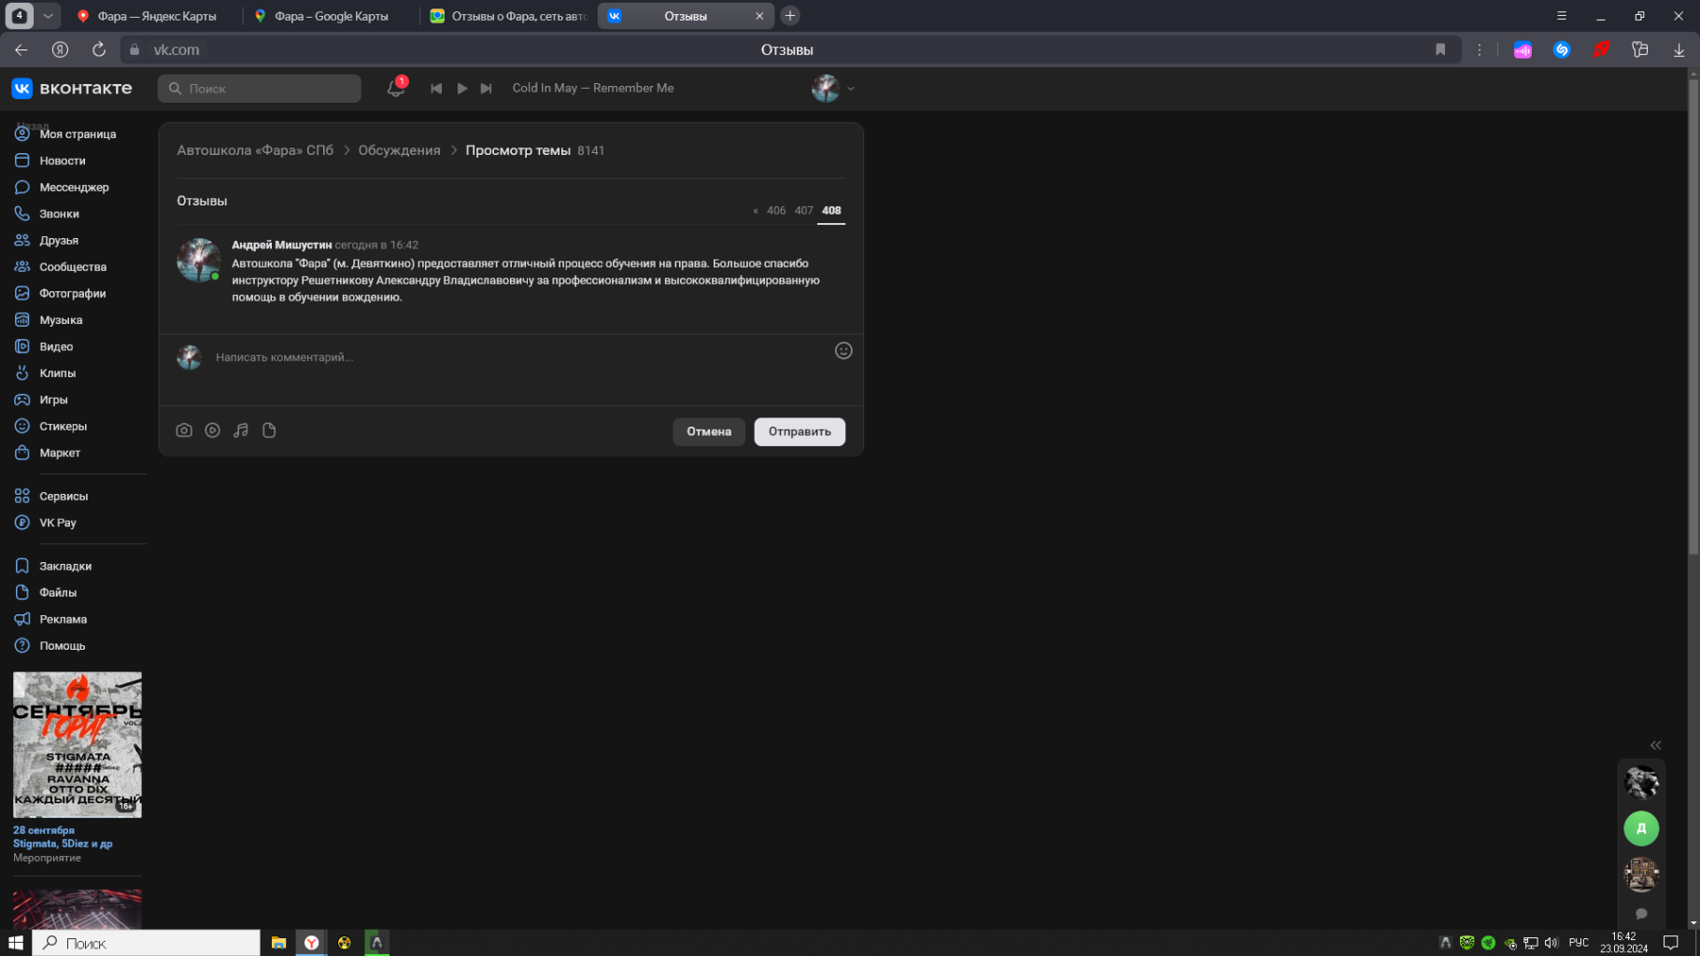
Task: Open the notifications bell
Action: tap(395, 89)
